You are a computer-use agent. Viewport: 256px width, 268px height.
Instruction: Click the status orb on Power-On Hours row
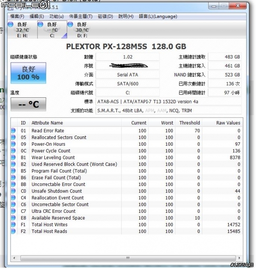tap(13, 144)
